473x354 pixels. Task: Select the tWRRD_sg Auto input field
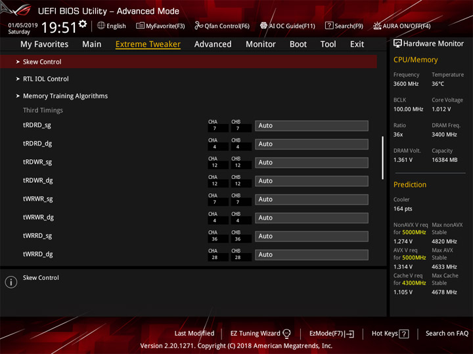[311, 236]
